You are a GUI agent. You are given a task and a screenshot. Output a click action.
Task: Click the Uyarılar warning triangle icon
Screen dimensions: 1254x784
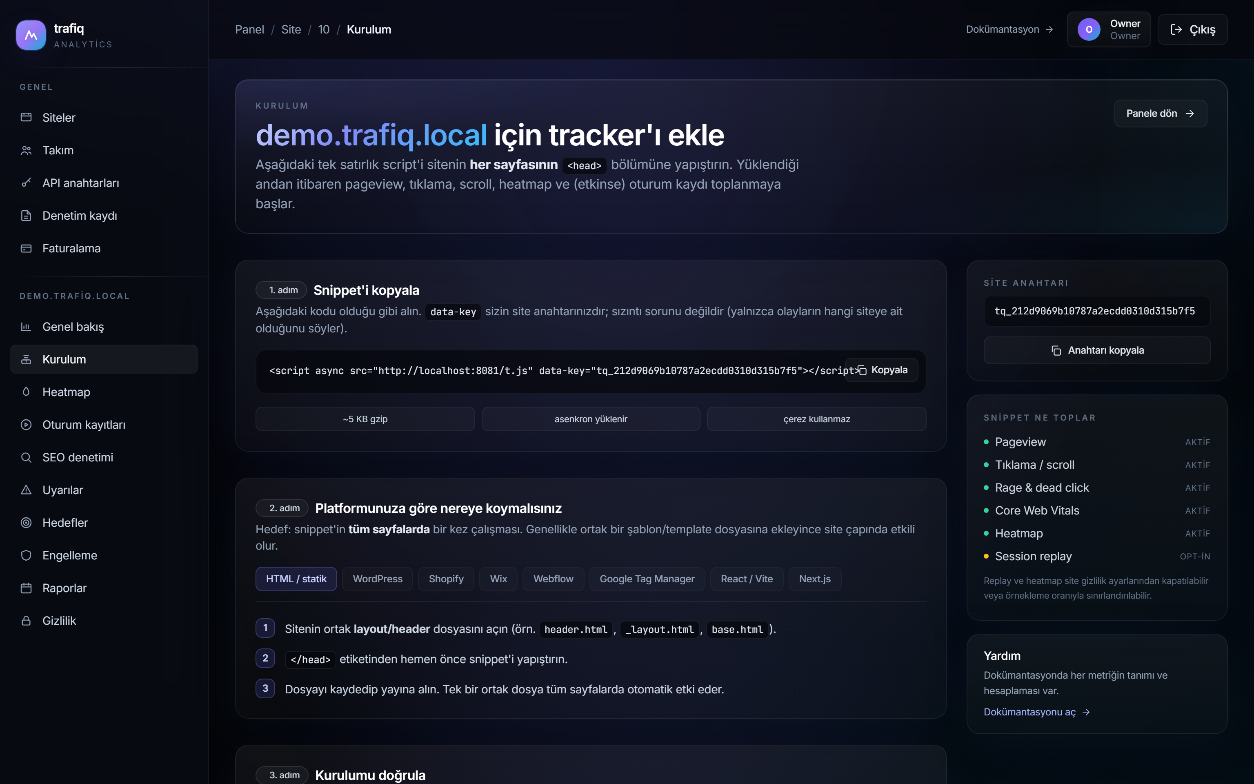26,490
